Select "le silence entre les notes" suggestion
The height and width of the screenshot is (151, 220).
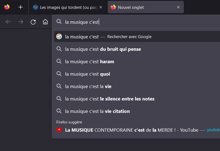point(110,99)
